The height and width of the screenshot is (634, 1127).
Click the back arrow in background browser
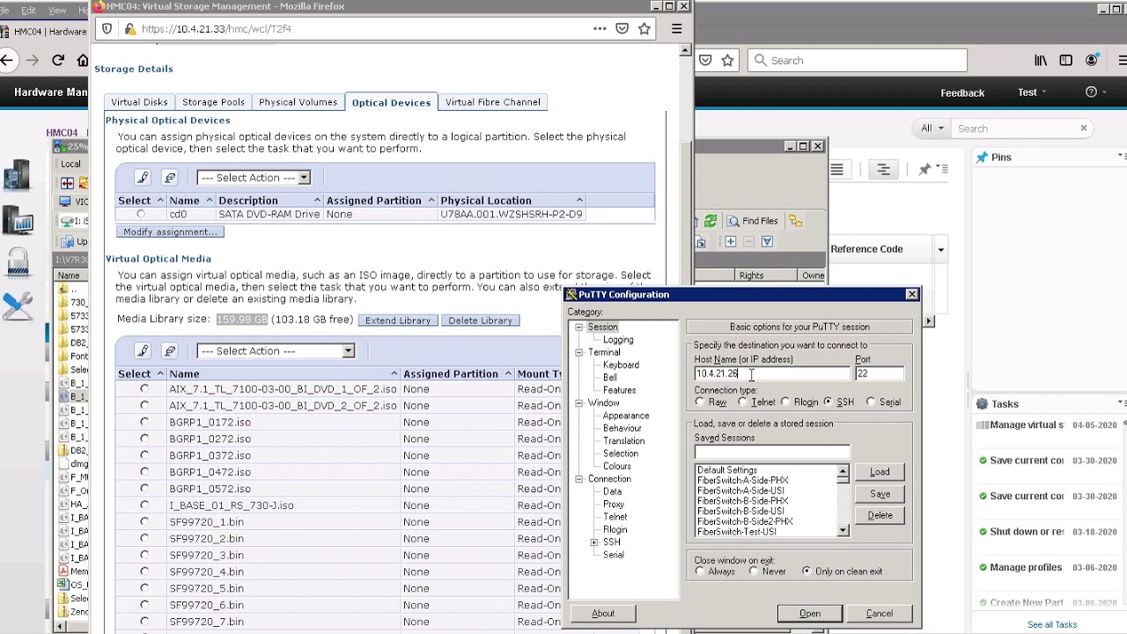coord(7,61)
